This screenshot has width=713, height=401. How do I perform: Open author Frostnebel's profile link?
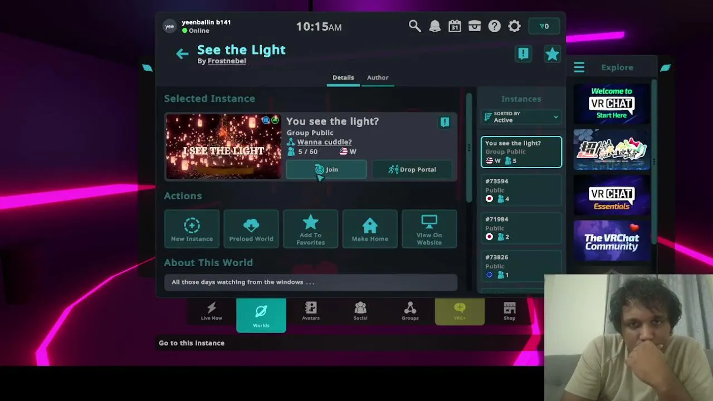[227, 61]
